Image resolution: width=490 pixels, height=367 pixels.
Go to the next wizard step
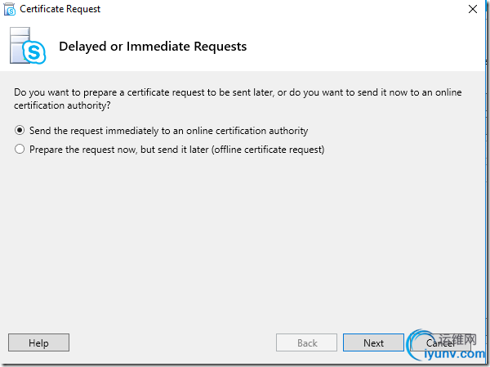[373, 343]
